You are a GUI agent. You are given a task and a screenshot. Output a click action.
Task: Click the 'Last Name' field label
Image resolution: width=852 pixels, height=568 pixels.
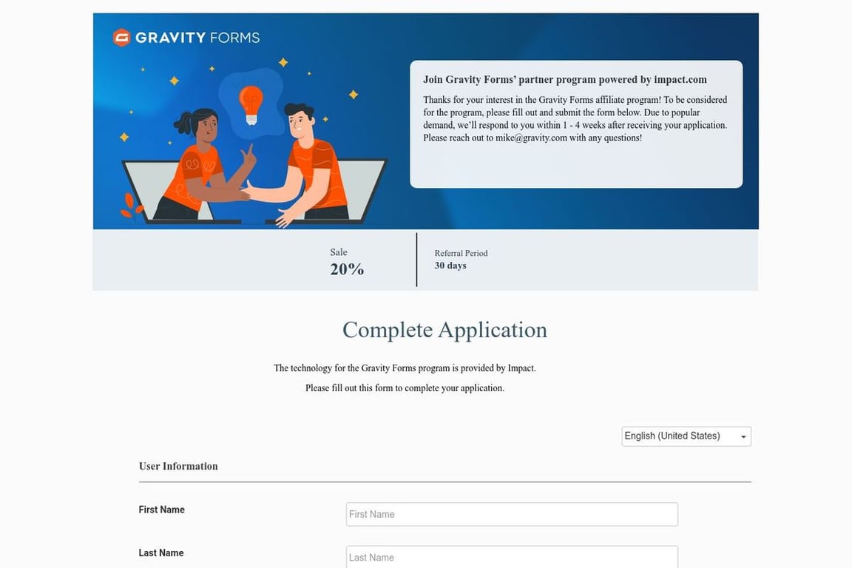[x=160, y=552]
